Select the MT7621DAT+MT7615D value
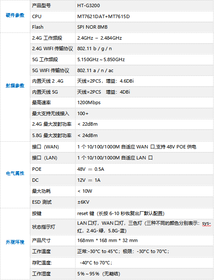214x280 pixels. point(103,16)
